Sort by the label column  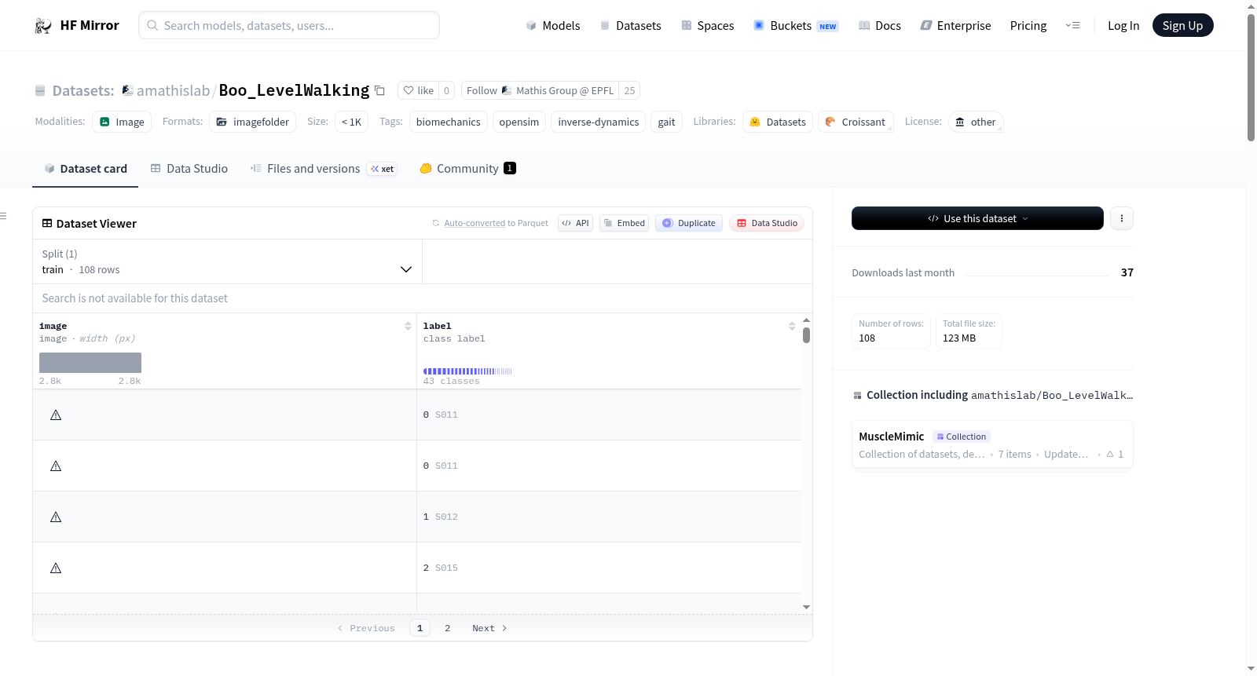(792, 326)
